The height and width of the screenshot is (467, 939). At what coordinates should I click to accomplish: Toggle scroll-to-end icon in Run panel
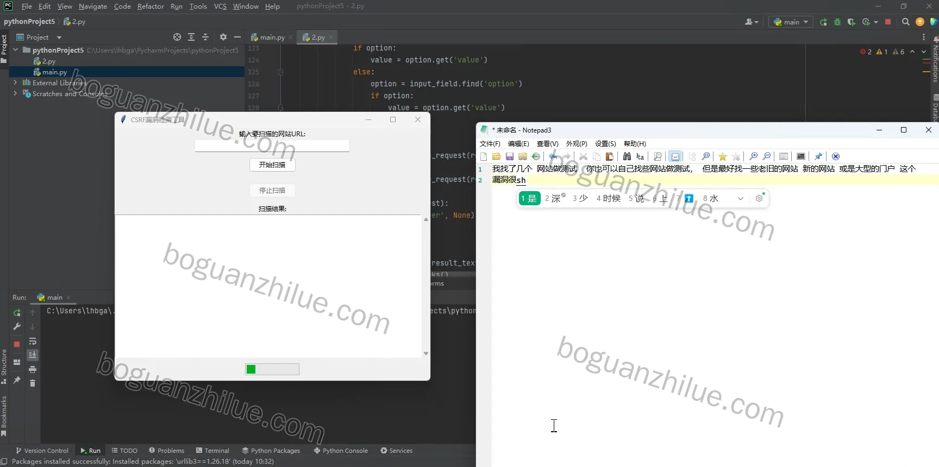[33, 355]
